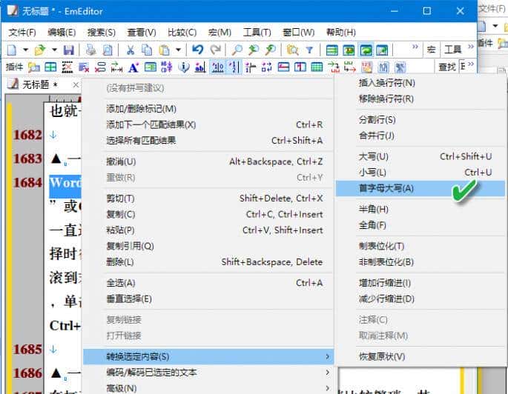508x394 pixels.
Task: Select 大写(U) in submenu
Action: pos(420,156)
